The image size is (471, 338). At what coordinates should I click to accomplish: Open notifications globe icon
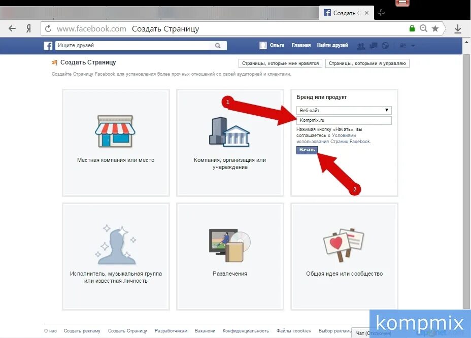click(385, 46)
